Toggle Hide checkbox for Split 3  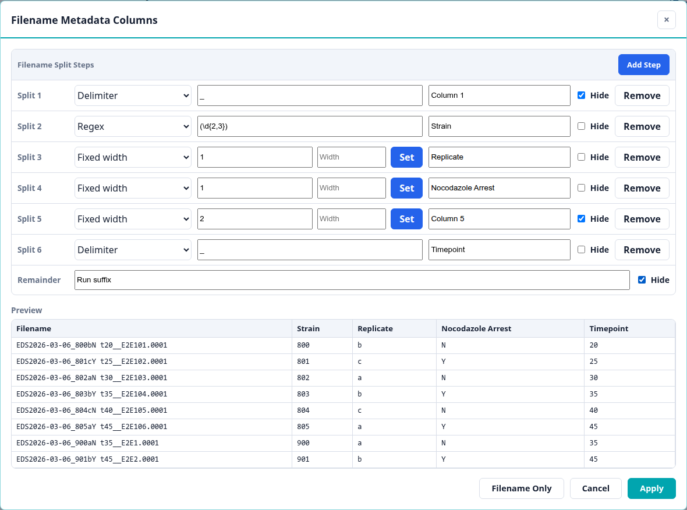click(581, 157)
